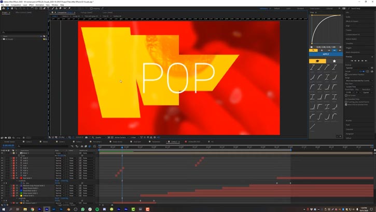Select the Home icon in toolbar
376x212 pixels.
tap(4, 8)
